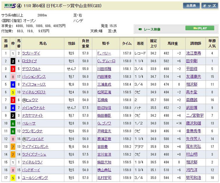This screenshot has height=183, width=220.
Task: Open the 出馬表 tab
Action: coord(191,6)
